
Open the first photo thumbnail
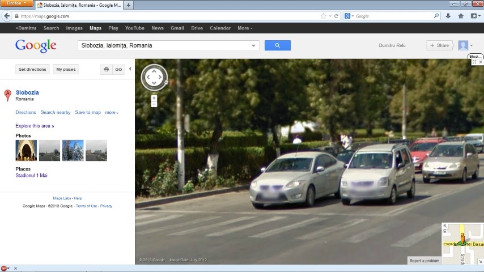point(26,151)
